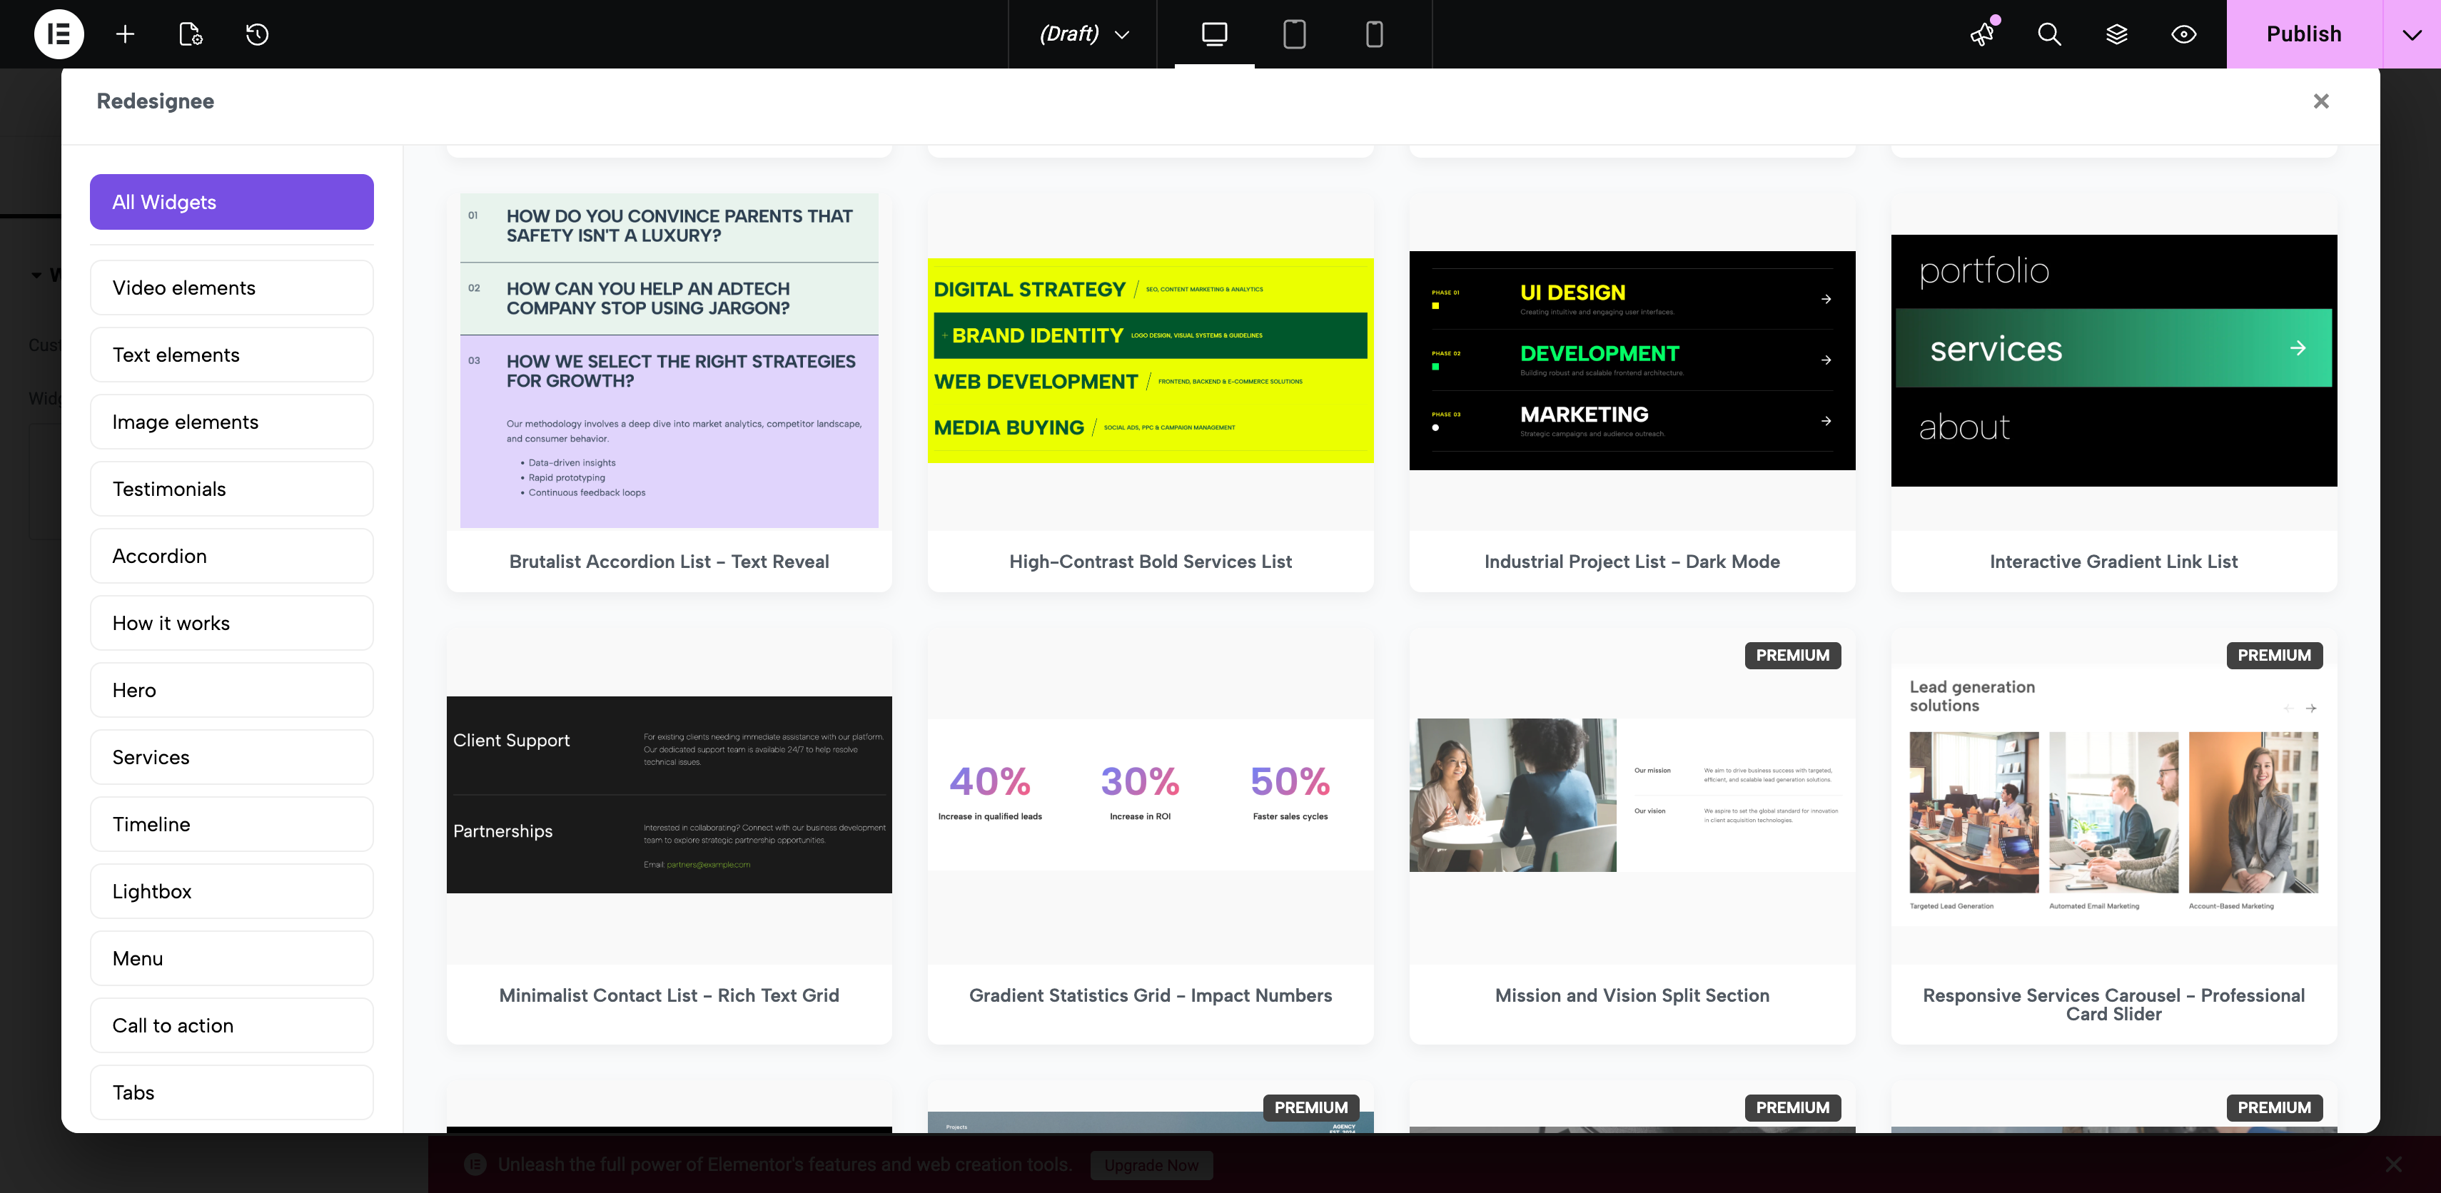The width and height of the screenshot is (2441, 1193).
Task: Click Responsive Services Carousel card title
Action: click(x=2114, y=1005)
